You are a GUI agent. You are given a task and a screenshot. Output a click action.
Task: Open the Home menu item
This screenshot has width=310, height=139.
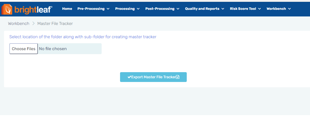click(67, 9)
